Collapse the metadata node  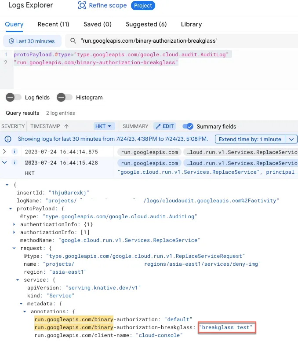[x=21, y=304]
